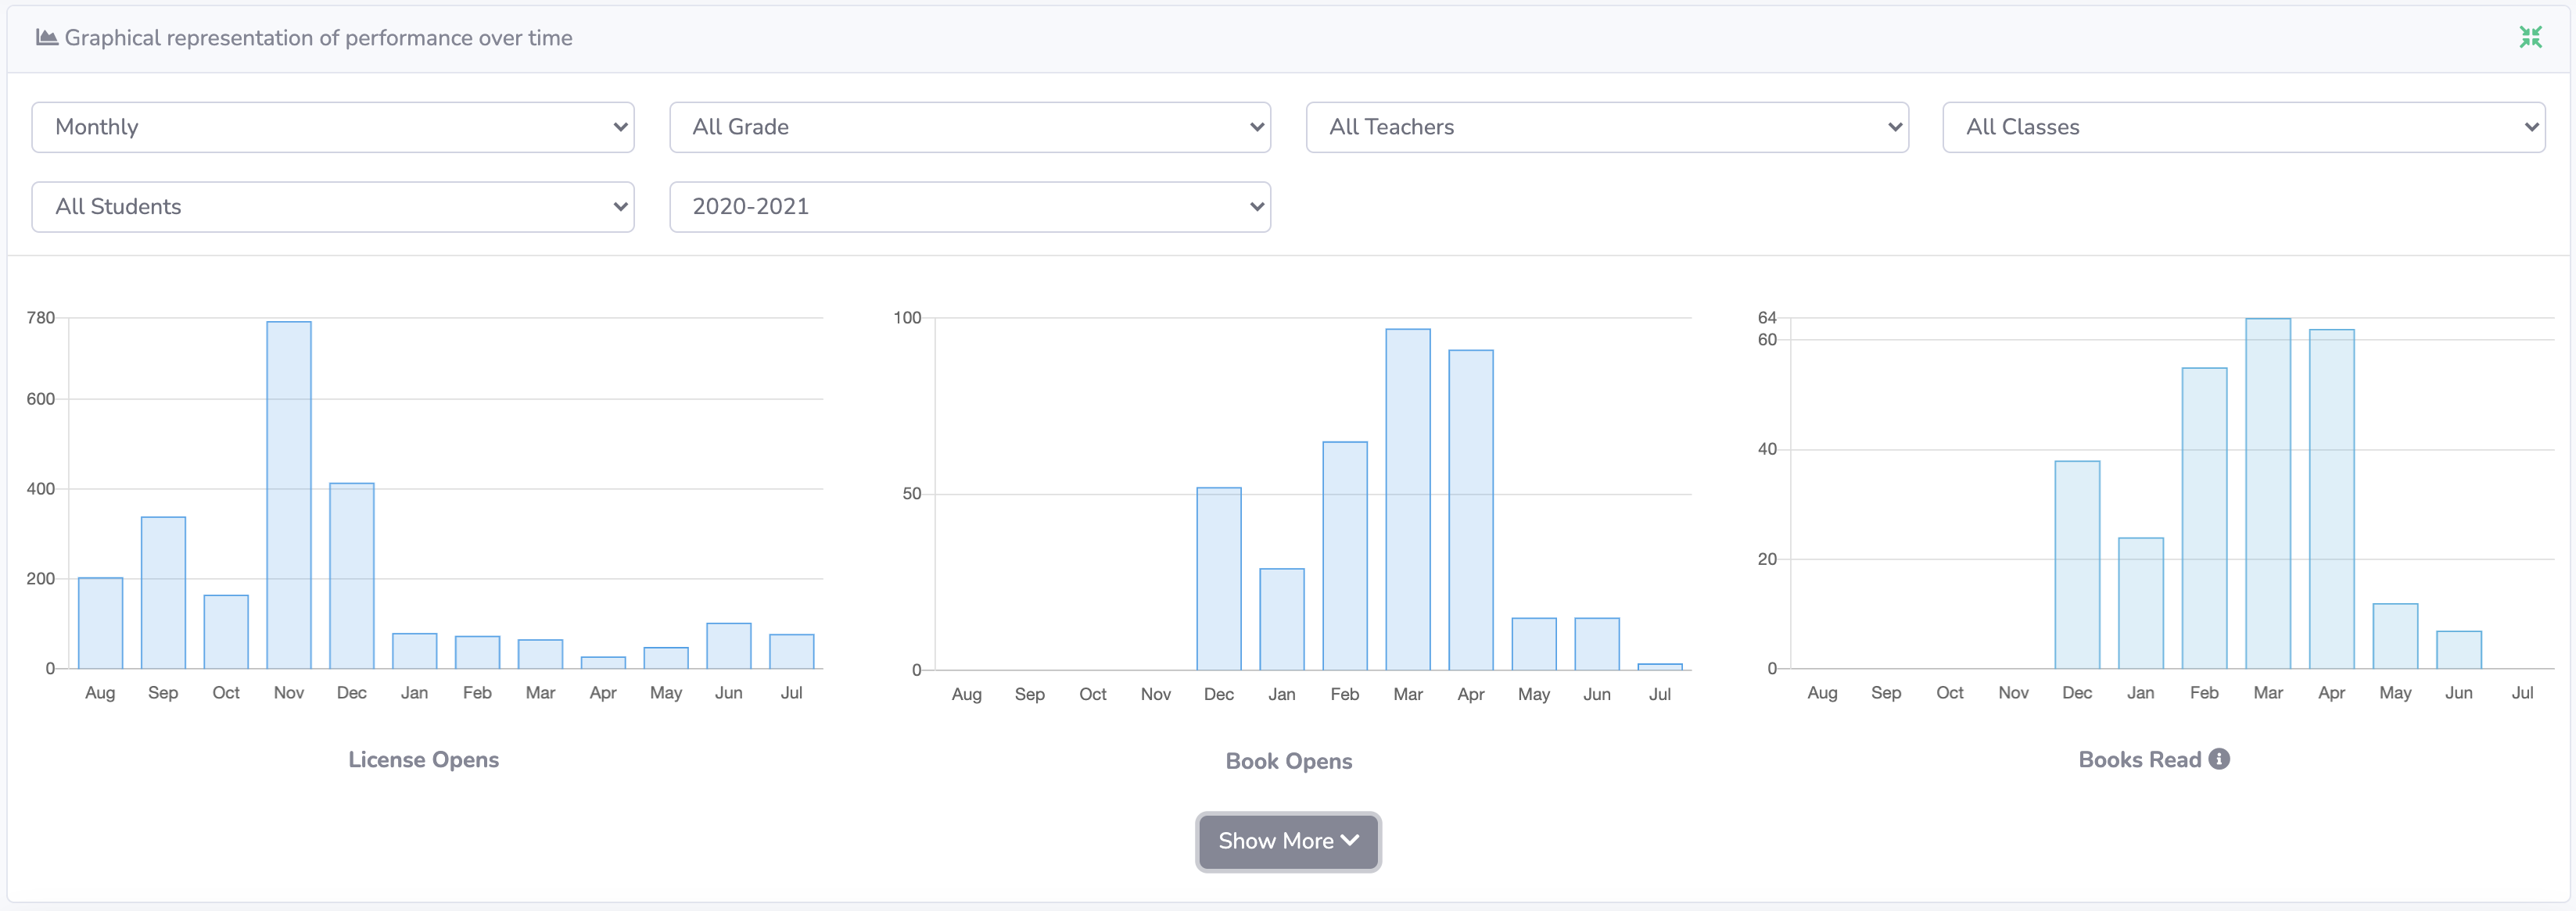
Task: Collapse the panel using the green resize icon
Action: tap(2532, 37)
